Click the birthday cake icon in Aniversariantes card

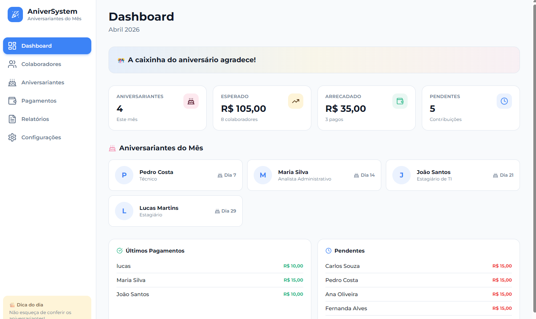[191, 101]
